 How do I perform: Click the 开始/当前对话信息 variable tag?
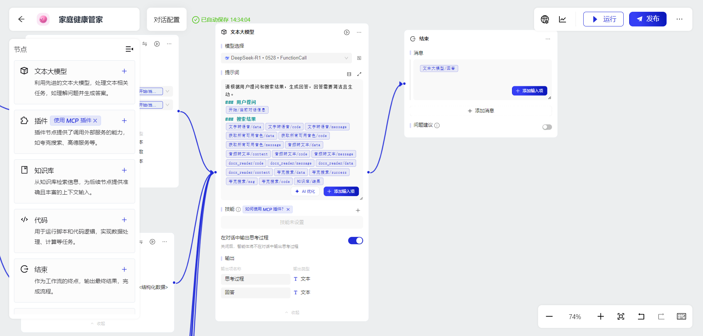pyautogui.click(x=247, y=110)
